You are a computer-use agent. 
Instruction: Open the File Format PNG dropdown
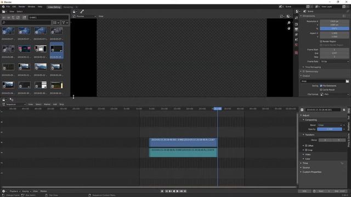(335, 95)
